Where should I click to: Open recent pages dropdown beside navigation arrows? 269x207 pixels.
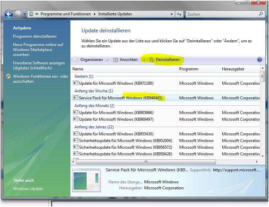click(25, 14)
